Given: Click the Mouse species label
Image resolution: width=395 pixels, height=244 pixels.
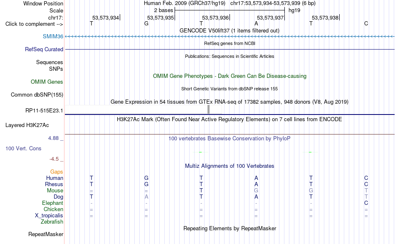Looking at the screenshot, I should pos(55,191).
